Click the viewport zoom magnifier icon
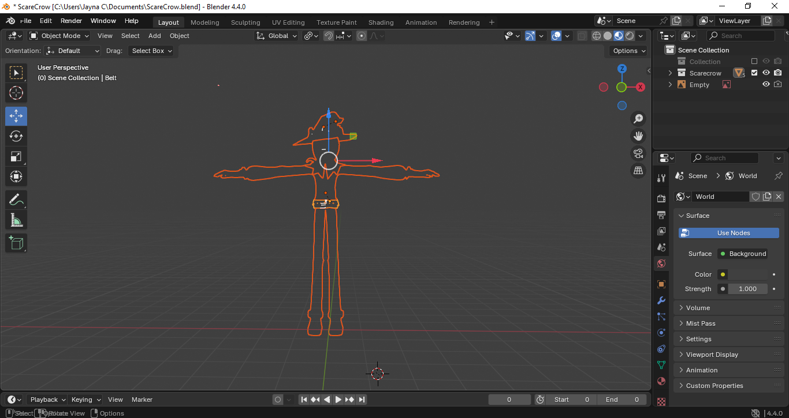Image resolution: width=789 pixels, height=418 pixels. (x=638, y=119)
